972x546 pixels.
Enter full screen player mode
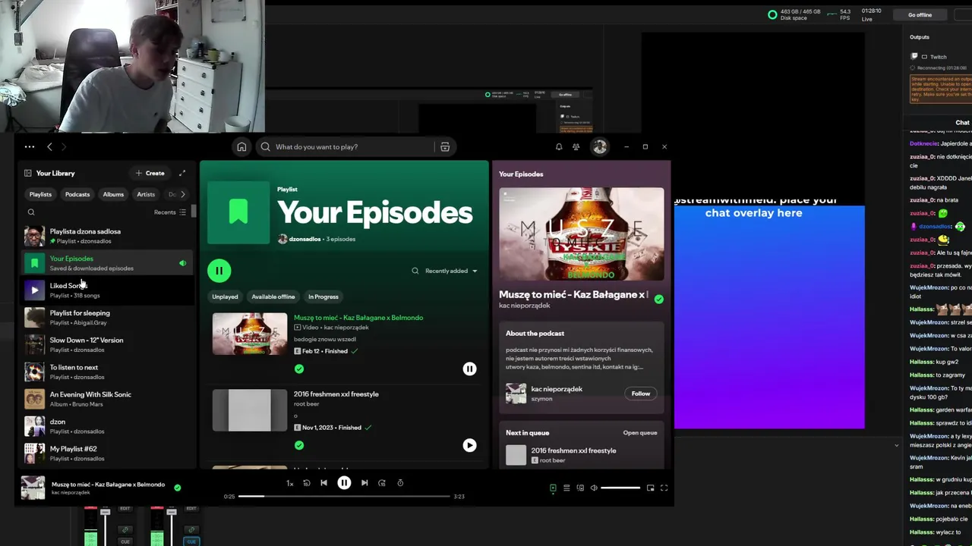coord(664,488)
